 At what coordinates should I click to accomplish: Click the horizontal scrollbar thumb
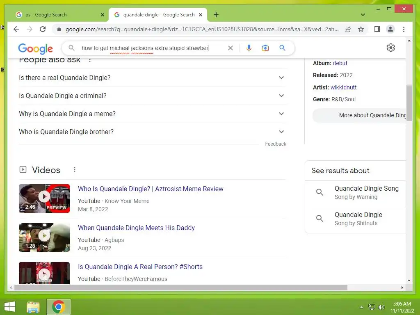tap(181, 288)
